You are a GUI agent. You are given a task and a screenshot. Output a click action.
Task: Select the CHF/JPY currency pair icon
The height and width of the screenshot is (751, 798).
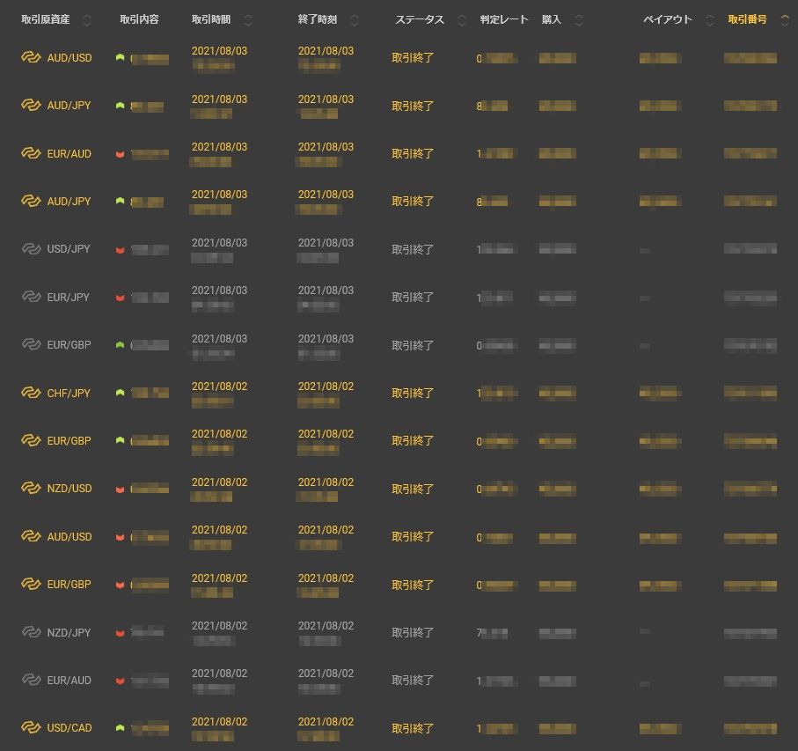click(32, 394)
